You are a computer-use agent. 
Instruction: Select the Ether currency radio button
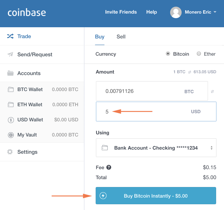pos(199,54)
